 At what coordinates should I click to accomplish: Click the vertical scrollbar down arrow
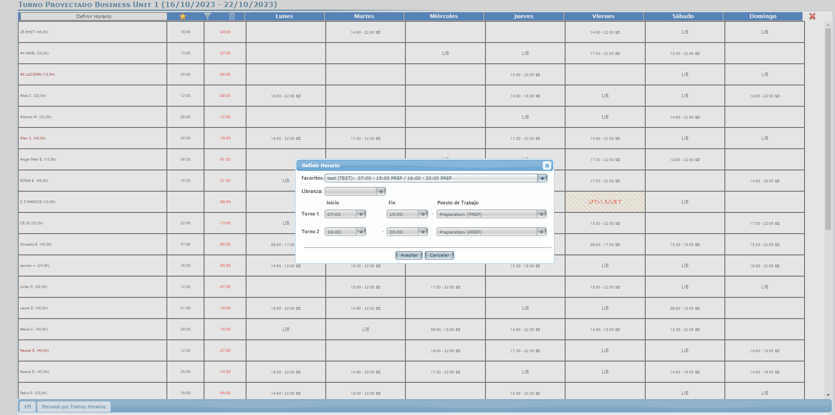tap(828, 395)
